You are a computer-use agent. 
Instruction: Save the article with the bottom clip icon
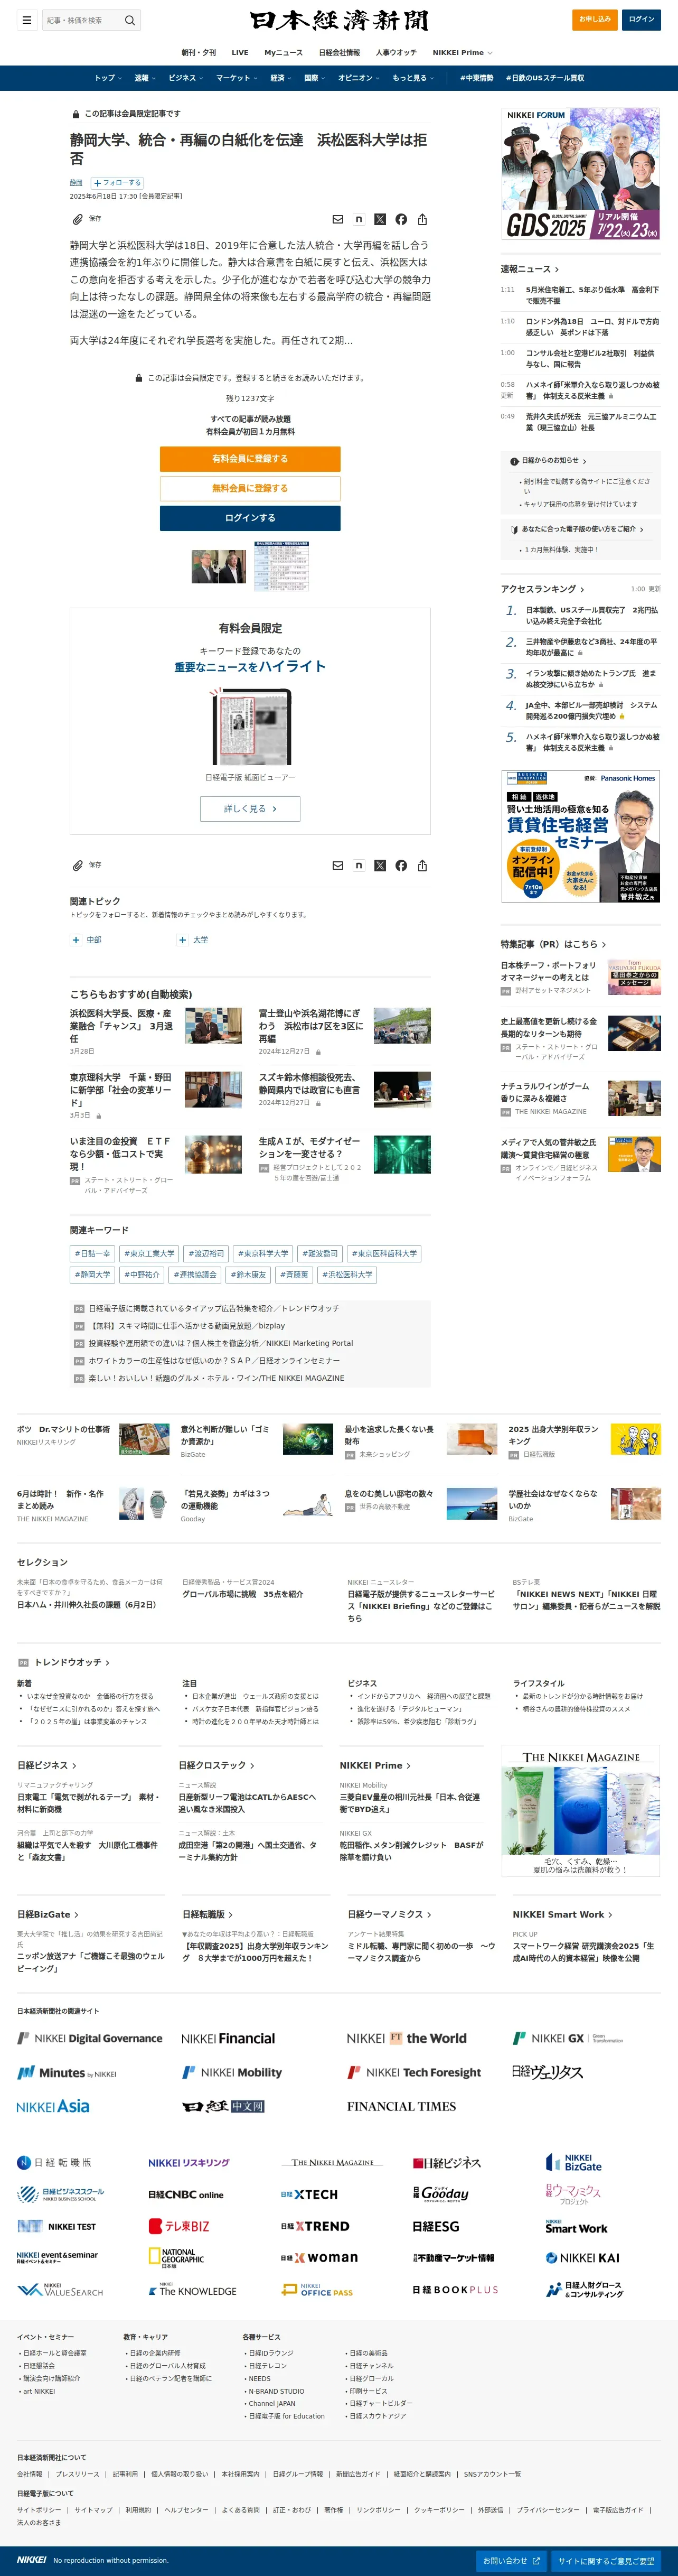(78, 865)
